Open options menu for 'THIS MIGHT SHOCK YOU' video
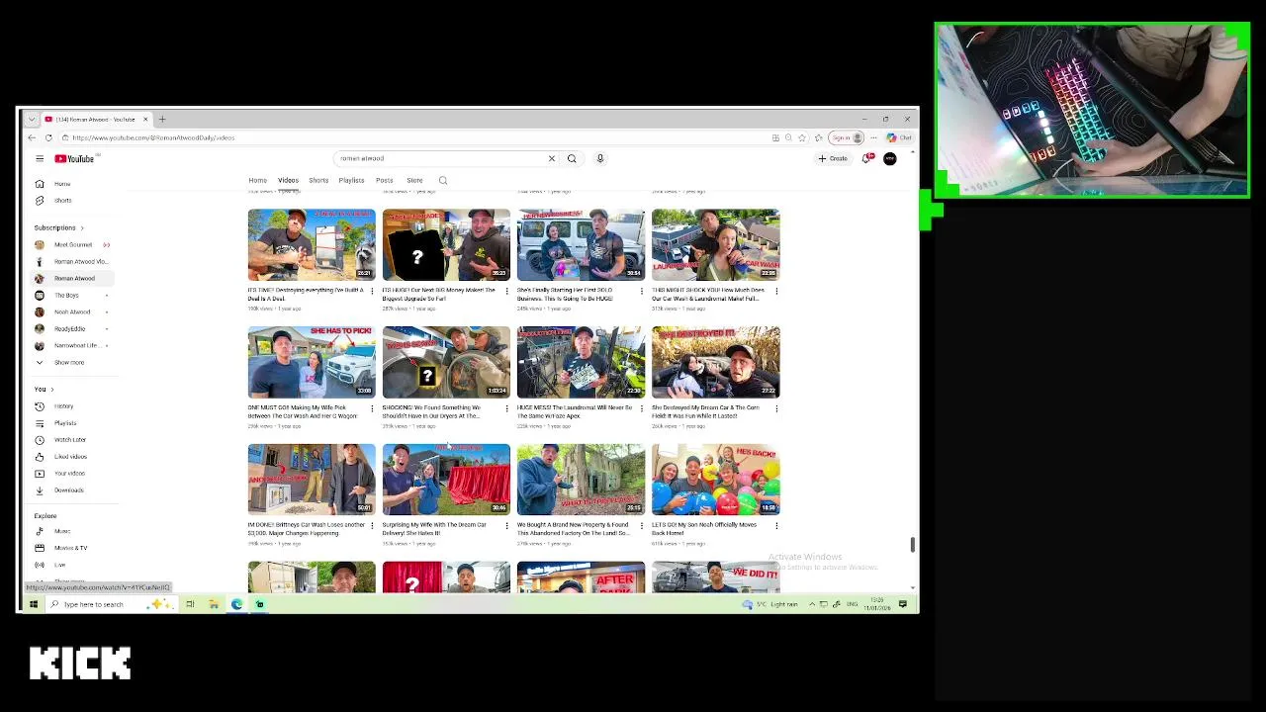The height and width of the screenshot is (712, 1266). tap(776, 291)
